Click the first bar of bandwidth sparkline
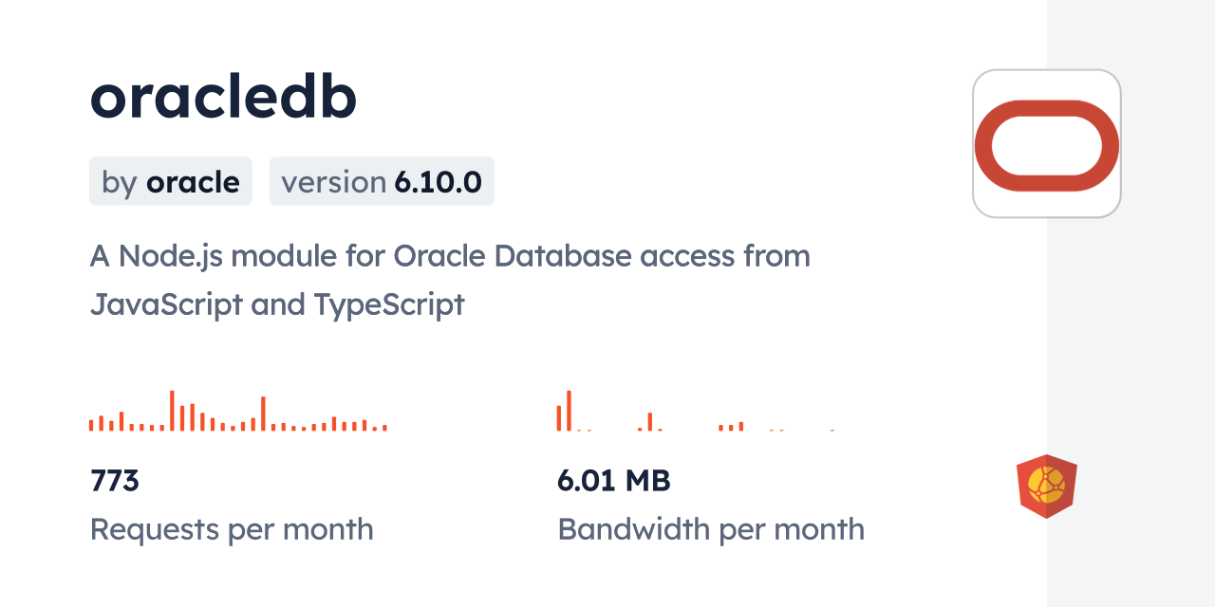This screenshot has width=1215, height=607. pos(559,418)
